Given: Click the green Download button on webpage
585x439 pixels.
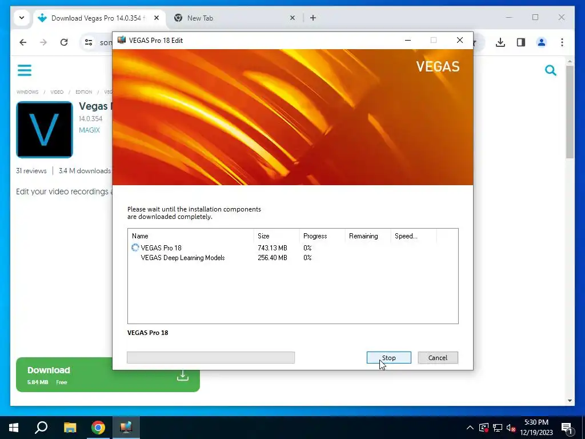Looking at the screenshot, I should 108,374.
